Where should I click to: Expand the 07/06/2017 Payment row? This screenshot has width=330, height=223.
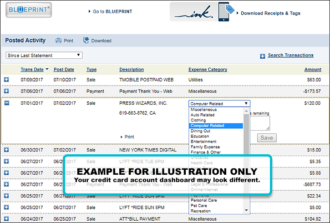[x=6, y=91]
